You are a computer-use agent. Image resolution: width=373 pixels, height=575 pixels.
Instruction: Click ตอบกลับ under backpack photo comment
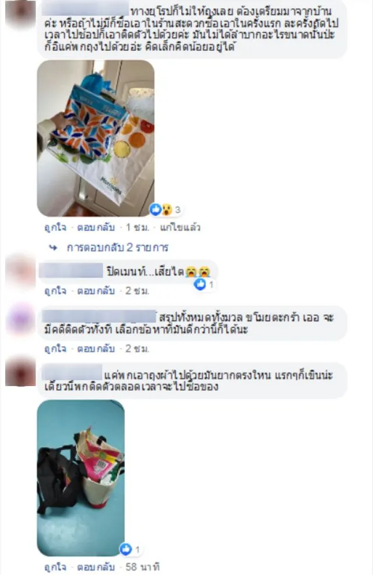point(96,567)
